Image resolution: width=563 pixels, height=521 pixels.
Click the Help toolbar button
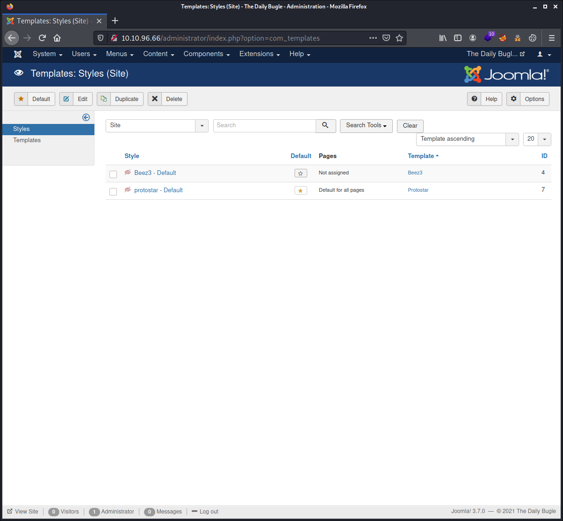click(x=484, y=99)
